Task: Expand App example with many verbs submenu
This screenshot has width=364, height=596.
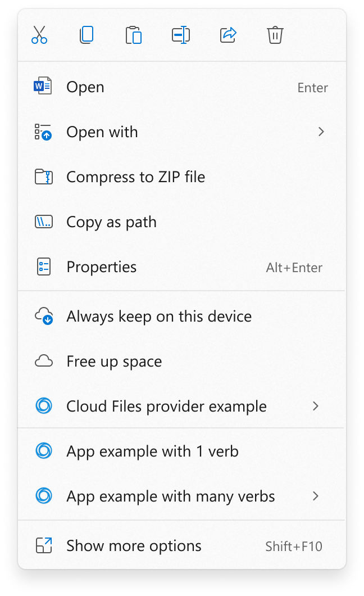Action: pyautogui.click(x=316, y=496)
